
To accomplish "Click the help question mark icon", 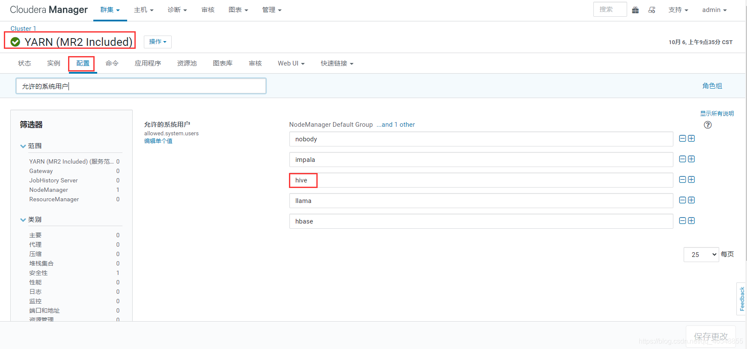I will [x=708, y=125].
